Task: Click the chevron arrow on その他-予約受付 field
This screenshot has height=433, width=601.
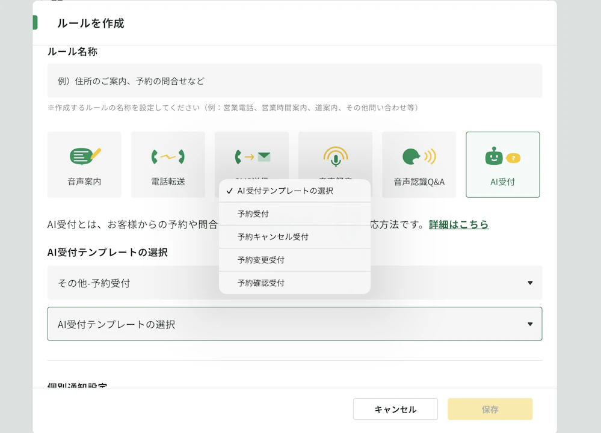Action: click(x=529, y=283)
